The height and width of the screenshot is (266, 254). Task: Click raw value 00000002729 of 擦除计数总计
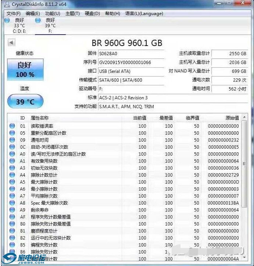pos(223,175)
